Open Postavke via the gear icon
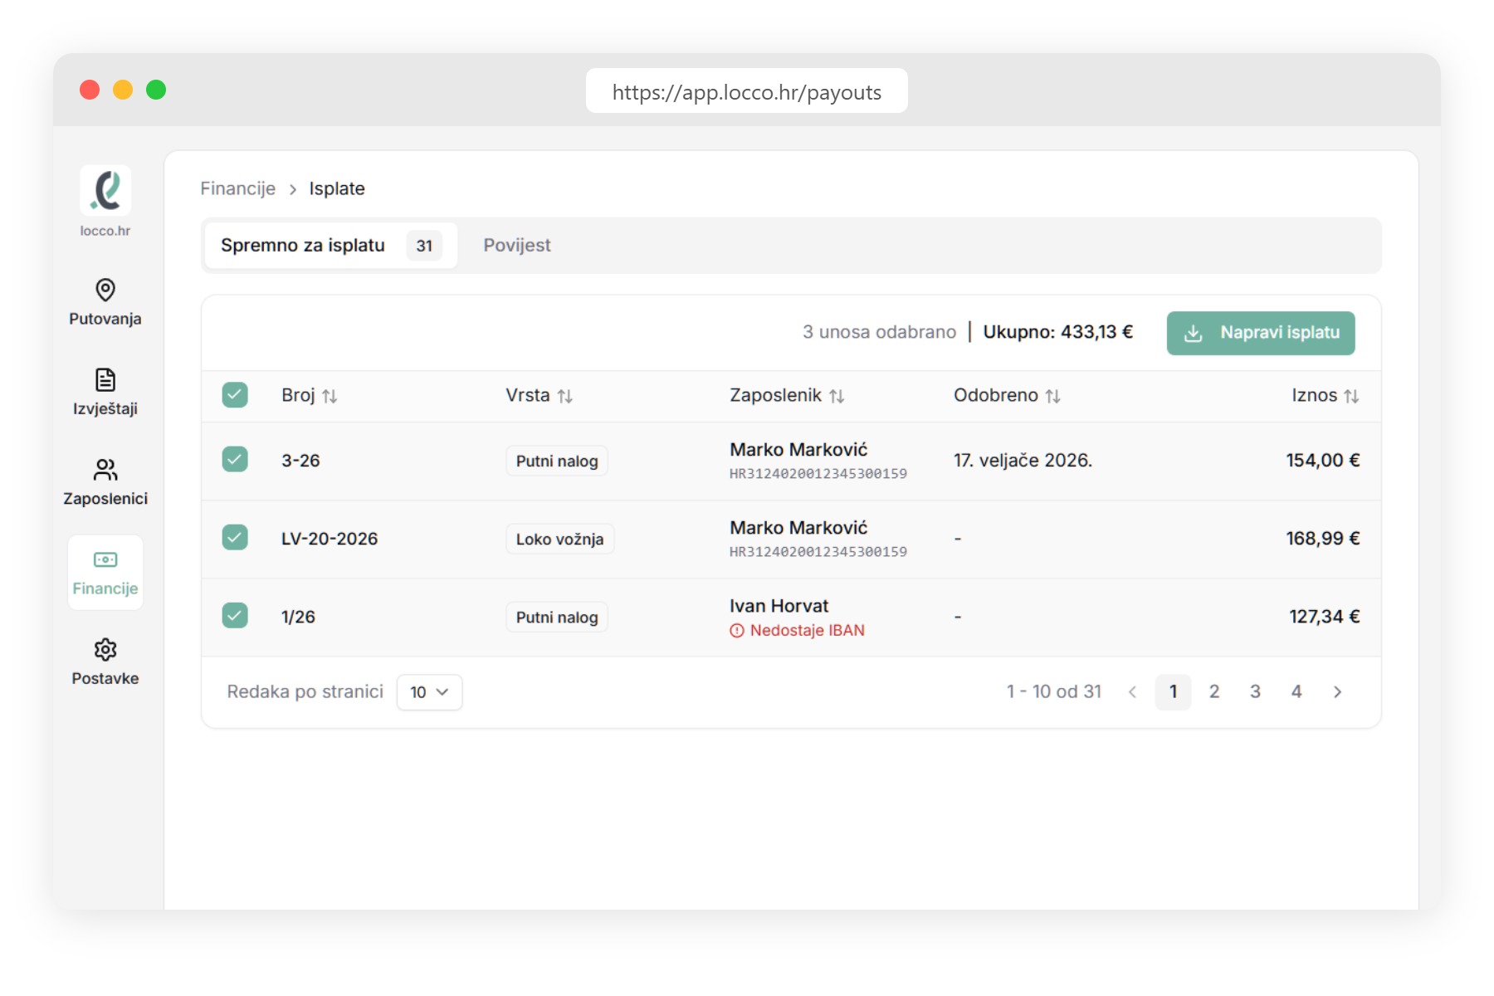1494x996 pixels. point(105,650)
